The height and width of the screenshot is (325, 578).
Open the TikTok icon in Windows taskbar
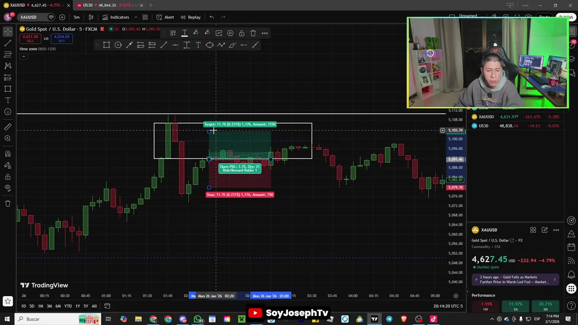tap(433, 319)
